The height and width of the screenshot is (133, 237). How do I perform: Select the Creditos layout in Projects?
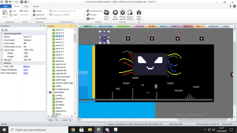(x=60, y=58)
